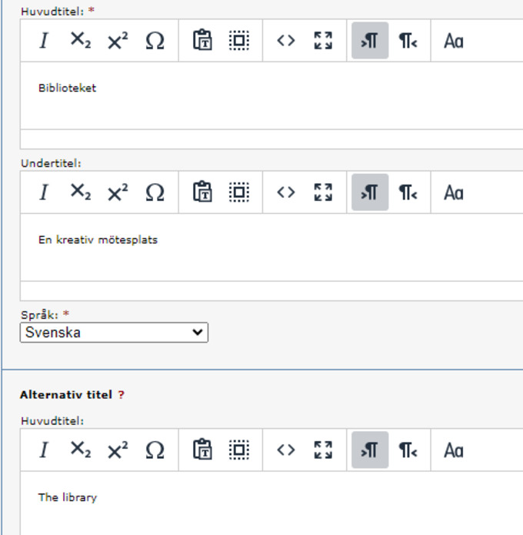Click select all icon in Undertitel toolbar

(x=239, y=192)
